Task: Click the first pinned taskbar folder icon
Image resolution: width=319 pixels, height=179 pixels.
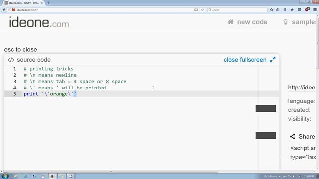Action: (x=16, y=176)
